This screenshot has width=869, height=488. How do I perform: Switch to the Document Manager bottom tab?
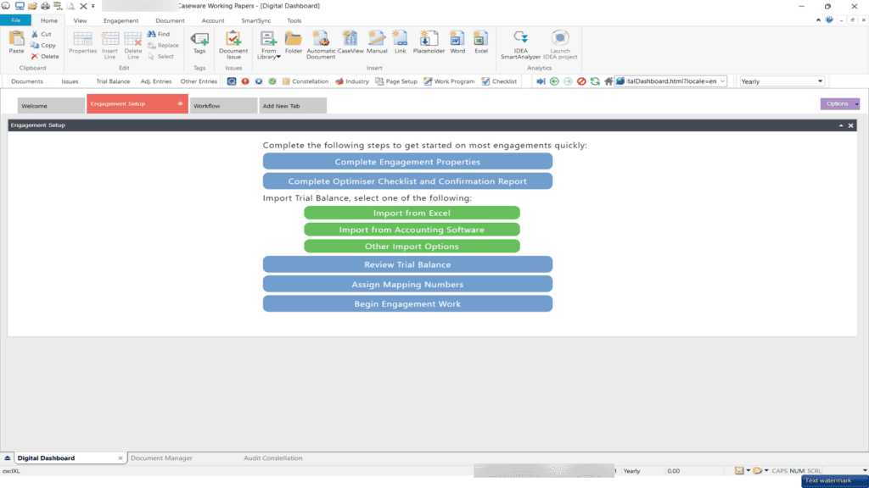point(162,458)
